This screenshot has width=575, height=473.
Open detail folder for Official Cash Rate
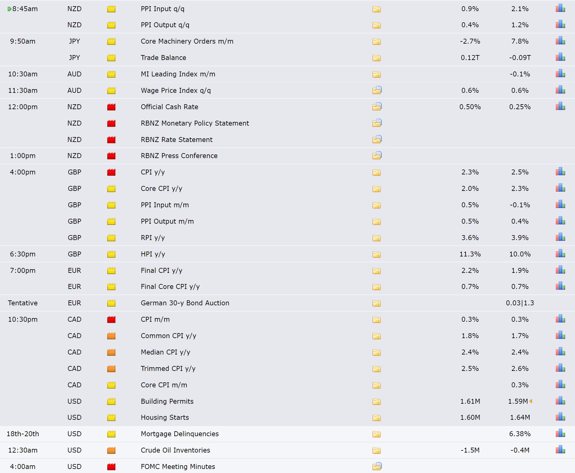point(377,106)
